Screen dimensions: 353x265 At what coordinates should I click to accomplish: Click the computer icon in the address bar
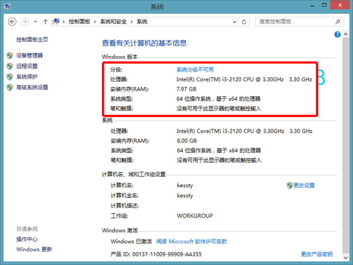(56, 22)
